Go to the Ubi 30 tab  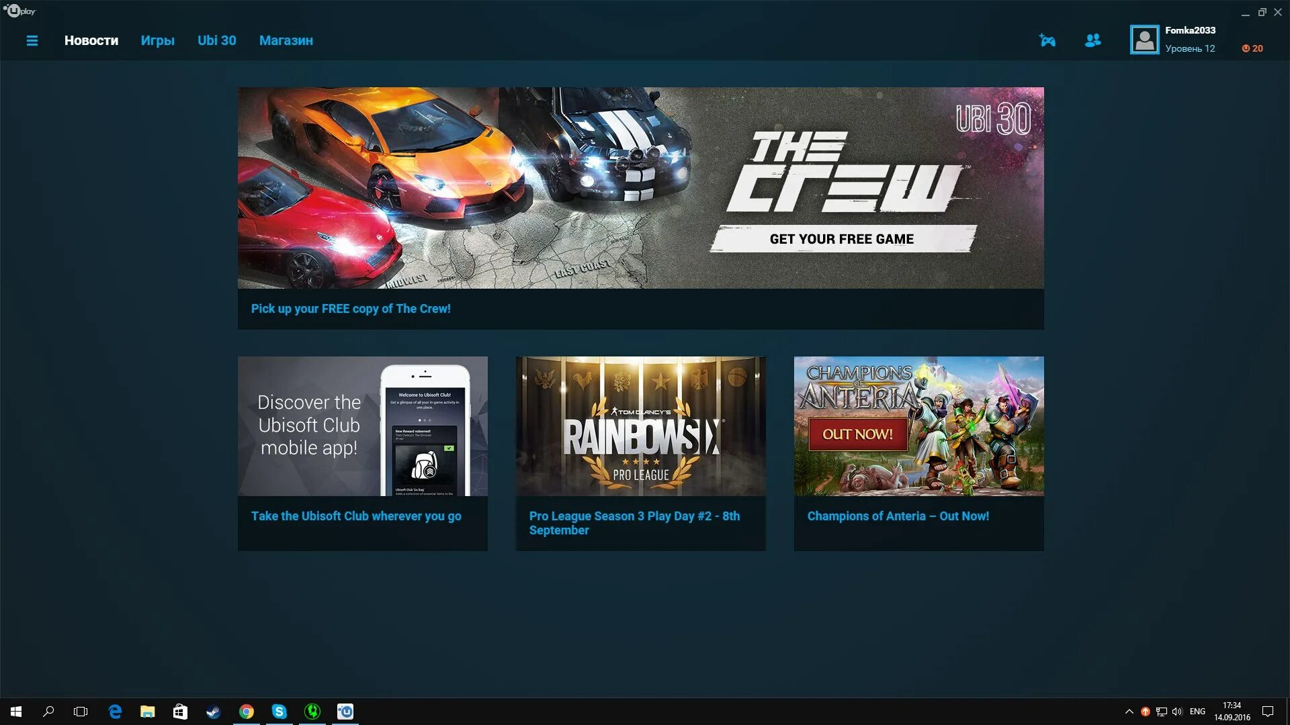point(216,40)
